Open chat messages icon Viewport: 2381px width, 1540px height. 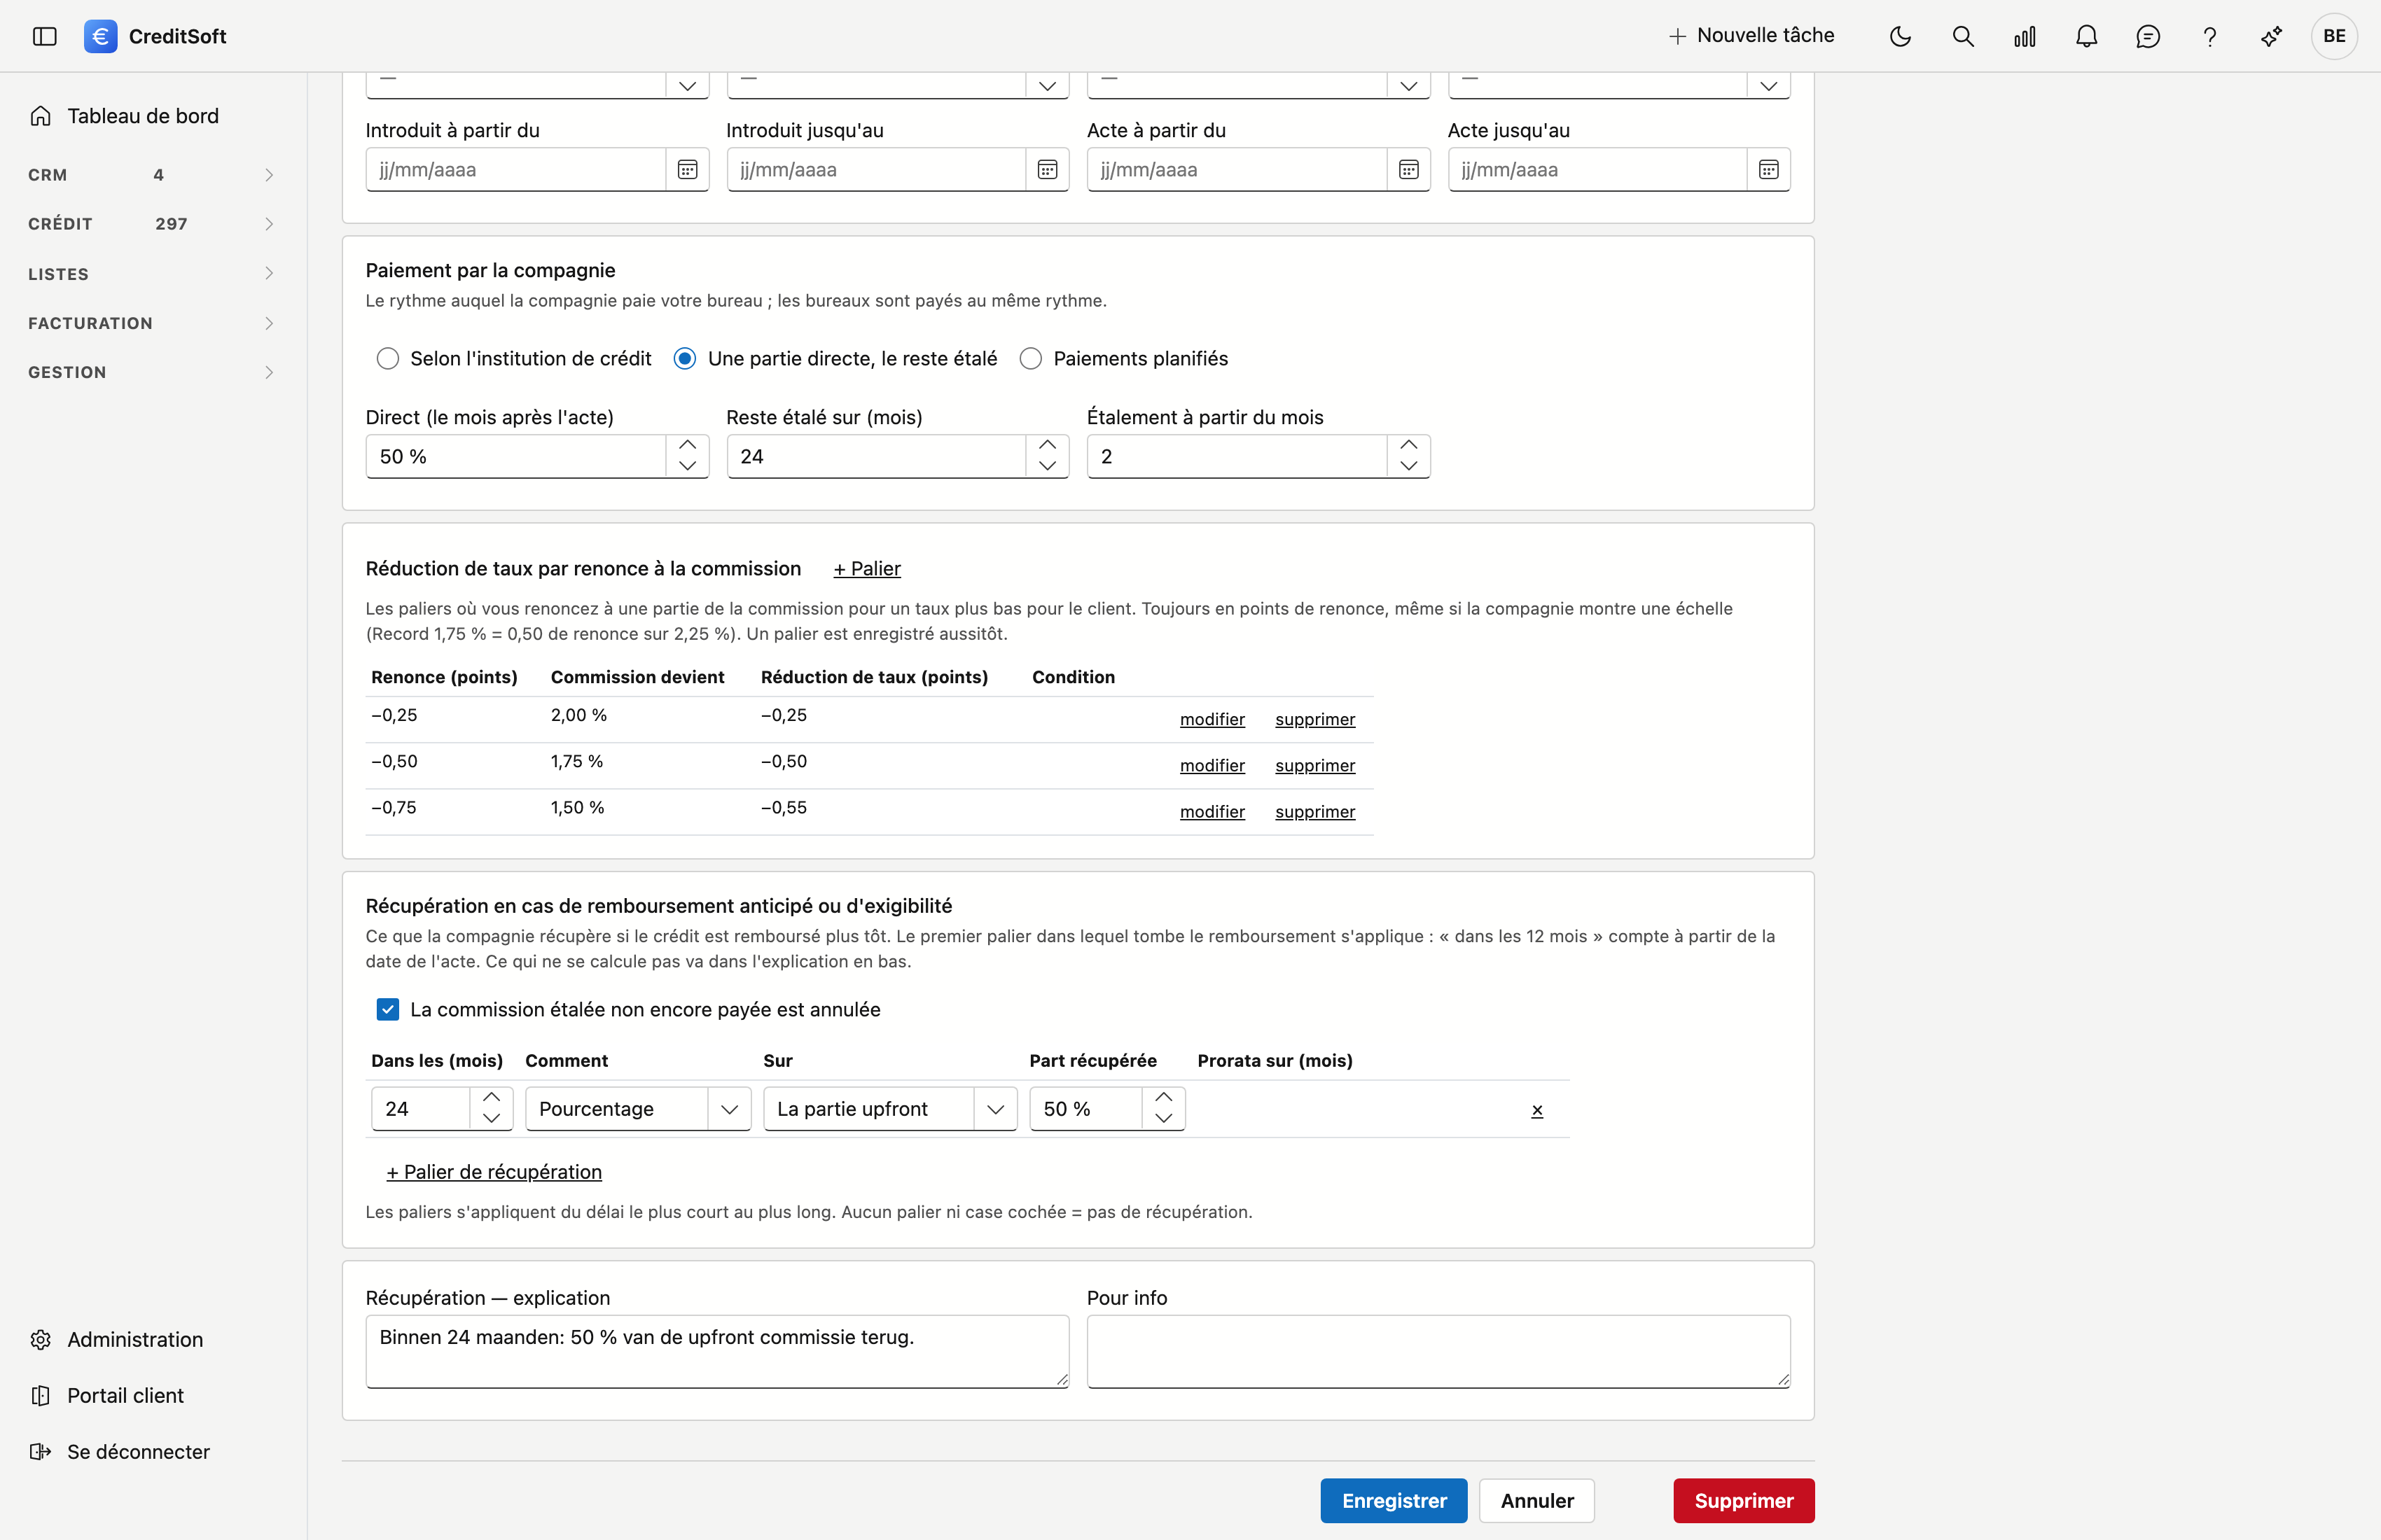(2148, 36)
